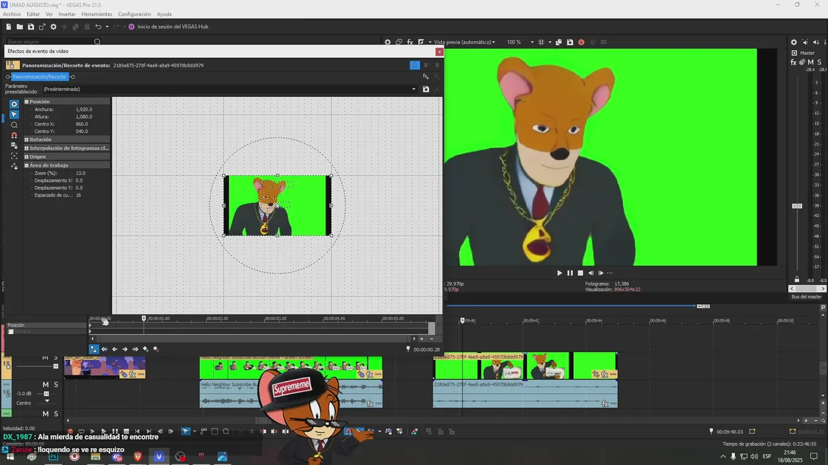Image resolution: width=828 pixels, height=465 pixels.
Task: Click the 00:09:42 mark on timeline ruler
Action: [x=531, y=320]
